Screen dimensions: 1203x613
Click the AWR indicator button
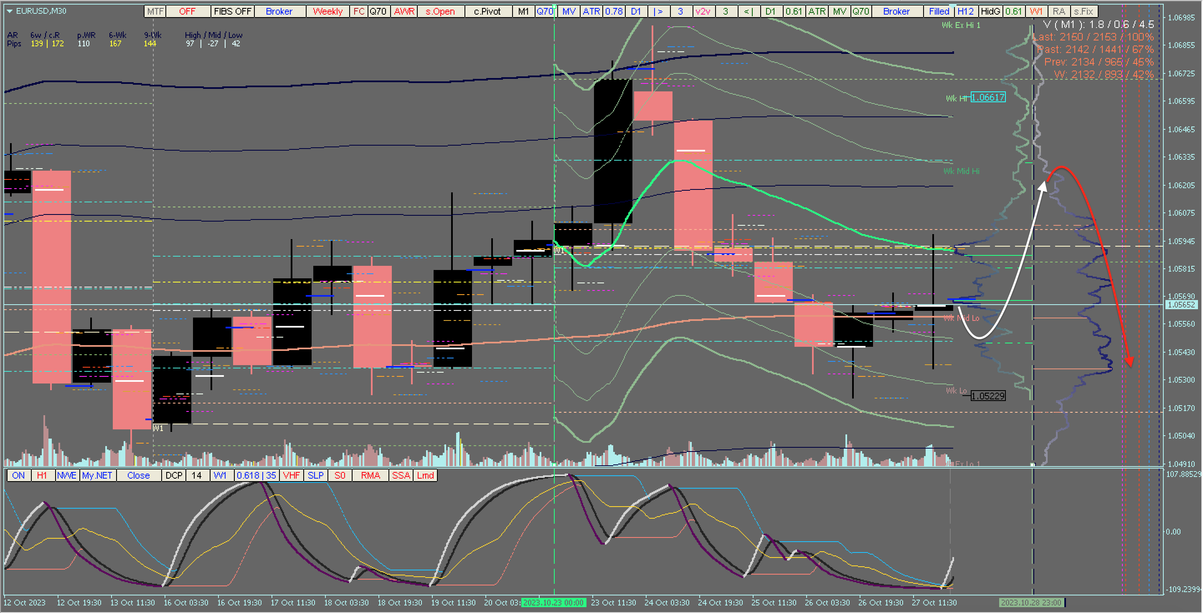click(404, 11)
